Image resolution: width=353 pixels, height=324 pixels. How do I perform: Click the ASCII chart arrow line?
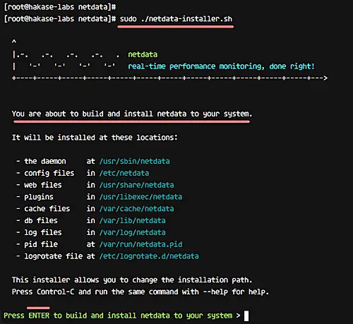tap(169, 78)
